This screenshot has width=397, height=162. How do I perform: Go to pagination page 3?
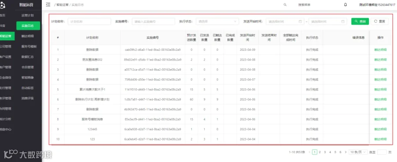click(325, 152)
